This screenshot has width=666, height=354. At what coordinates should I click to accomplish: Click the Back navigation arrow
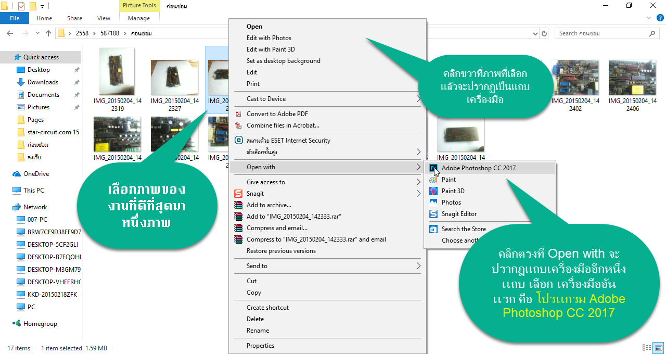click(x=9, y=33)
